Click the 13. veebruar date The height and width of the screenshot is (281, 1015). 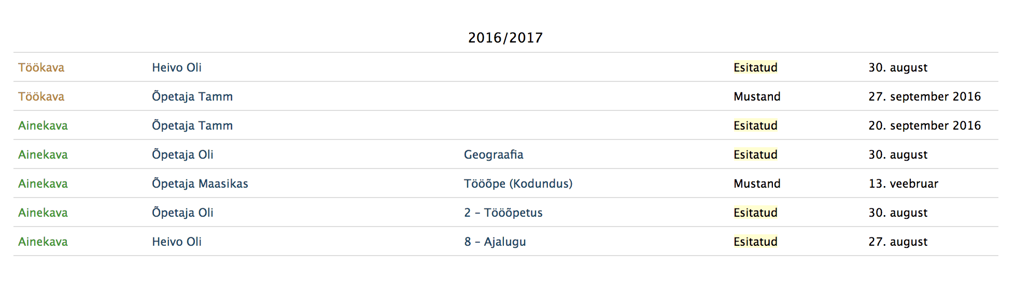pos(903,184)
